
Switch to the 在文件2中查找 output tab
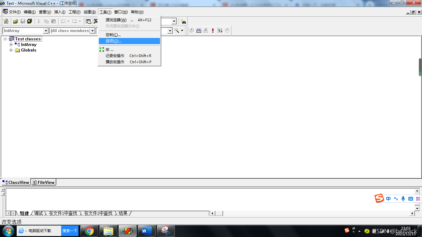coord(98,213)
